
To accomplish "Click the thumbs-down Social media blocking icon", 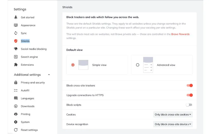I will (x=16, y=49).
